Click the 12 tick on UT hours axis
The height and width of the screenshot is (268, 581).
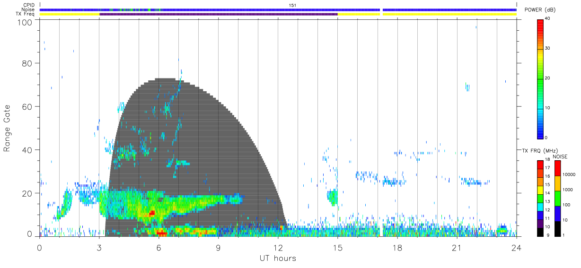278,248
